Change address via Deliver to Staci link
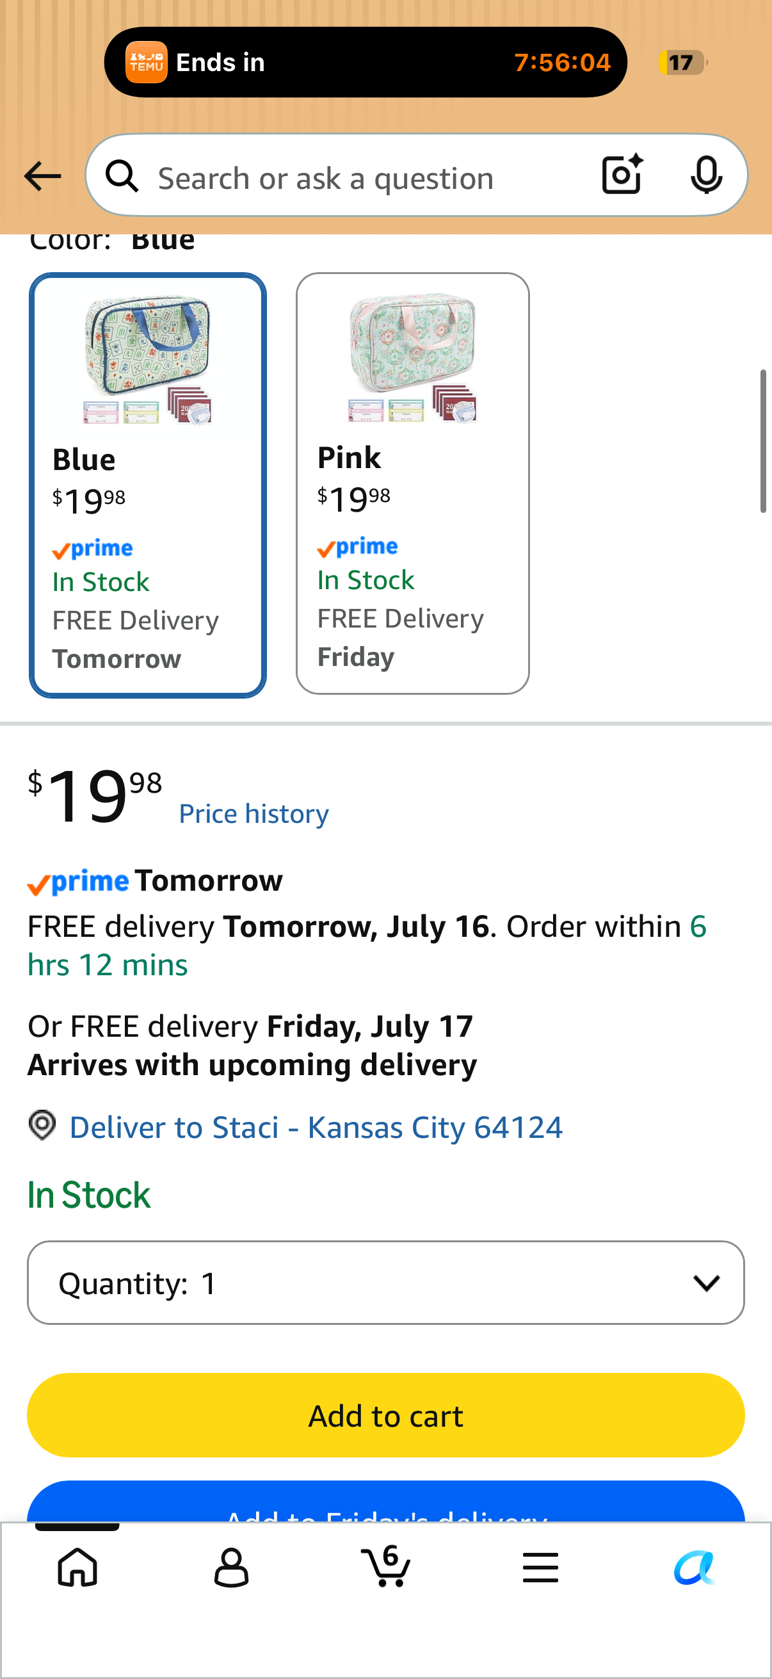 point(316,1127)
